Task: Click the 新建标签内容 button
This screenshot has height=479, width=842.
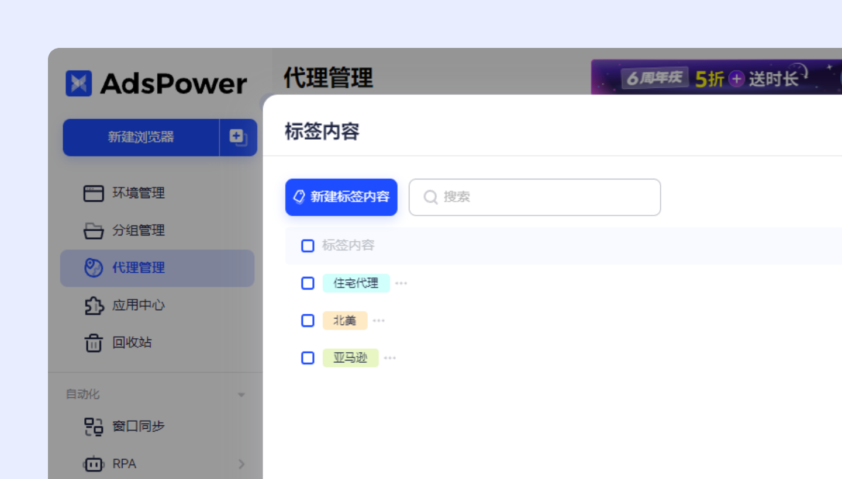Action: [341, 197]
